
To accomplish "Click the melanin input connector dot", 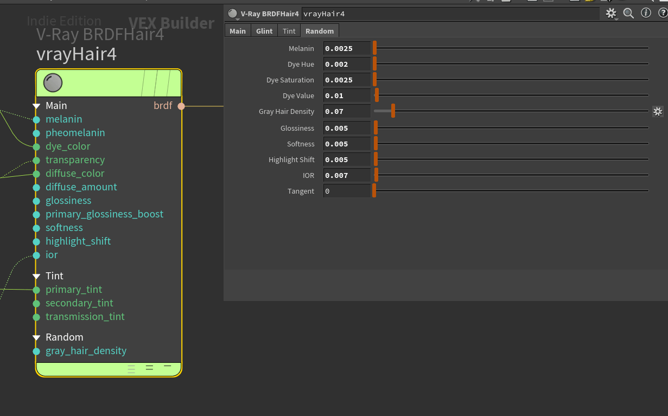I will coord(36,119).
